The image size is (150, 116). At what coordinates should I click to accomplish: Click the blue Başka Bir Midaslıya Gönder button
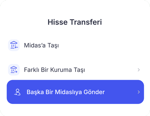point(75,92)
